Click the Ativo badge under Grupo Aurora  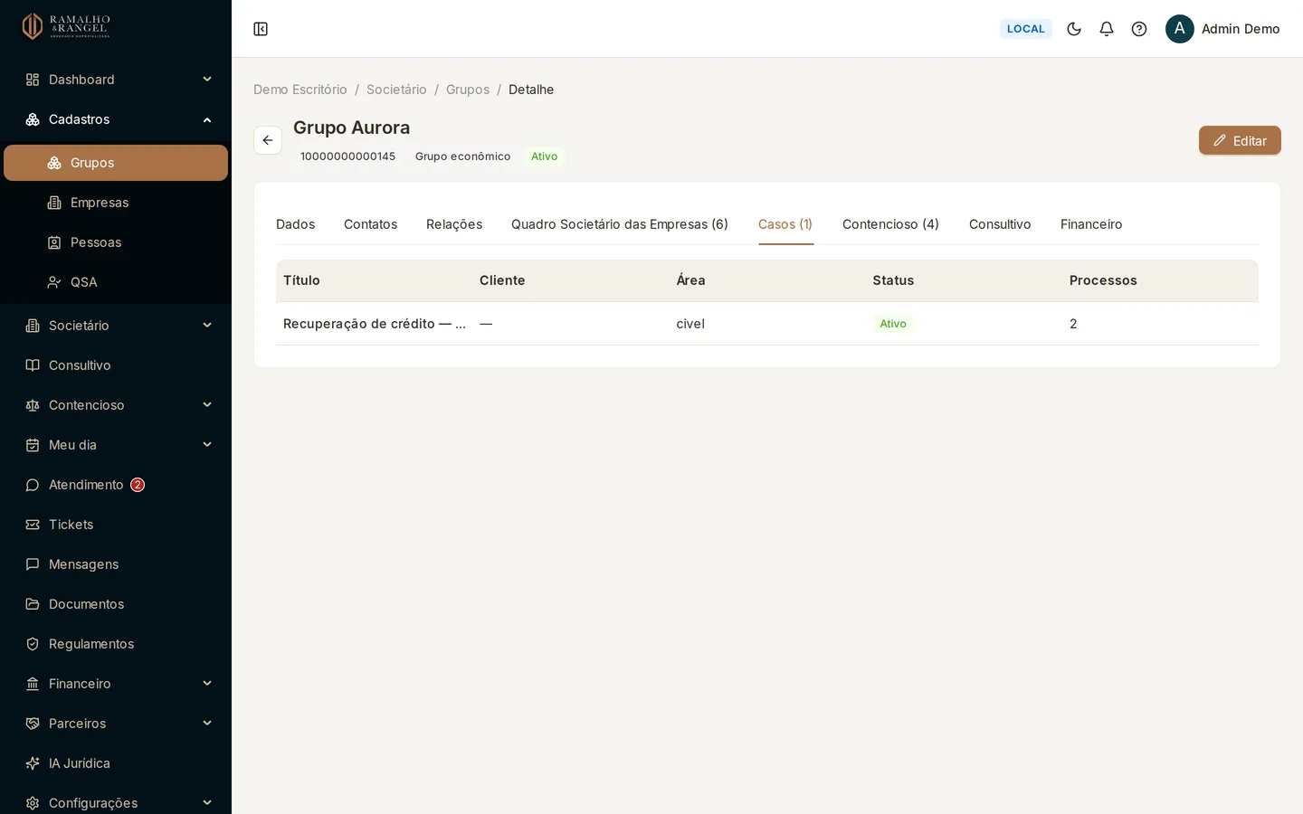point(544,156)
